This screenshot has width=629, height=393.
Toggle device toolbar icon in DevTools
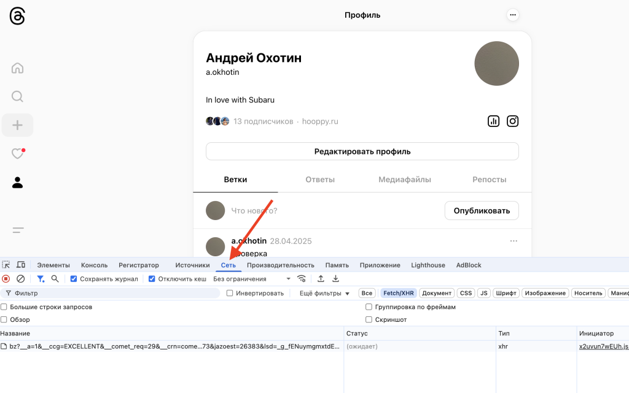(21, 265)
